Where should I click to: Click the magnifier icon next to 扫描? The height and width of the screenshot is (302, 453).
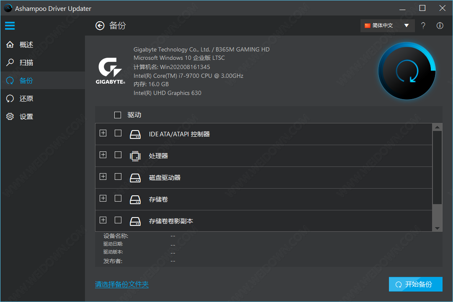point(10,62)
